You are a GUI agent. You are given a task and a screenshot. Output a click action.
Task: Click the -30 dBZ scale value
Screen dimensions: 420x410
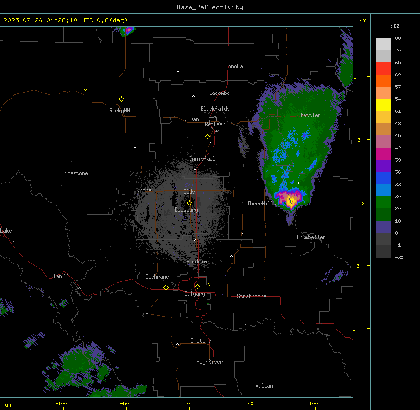click(x=399, y=257)
